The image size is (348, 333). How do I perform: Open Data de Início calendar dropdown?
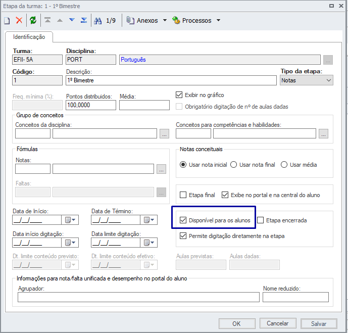point(70,220)
